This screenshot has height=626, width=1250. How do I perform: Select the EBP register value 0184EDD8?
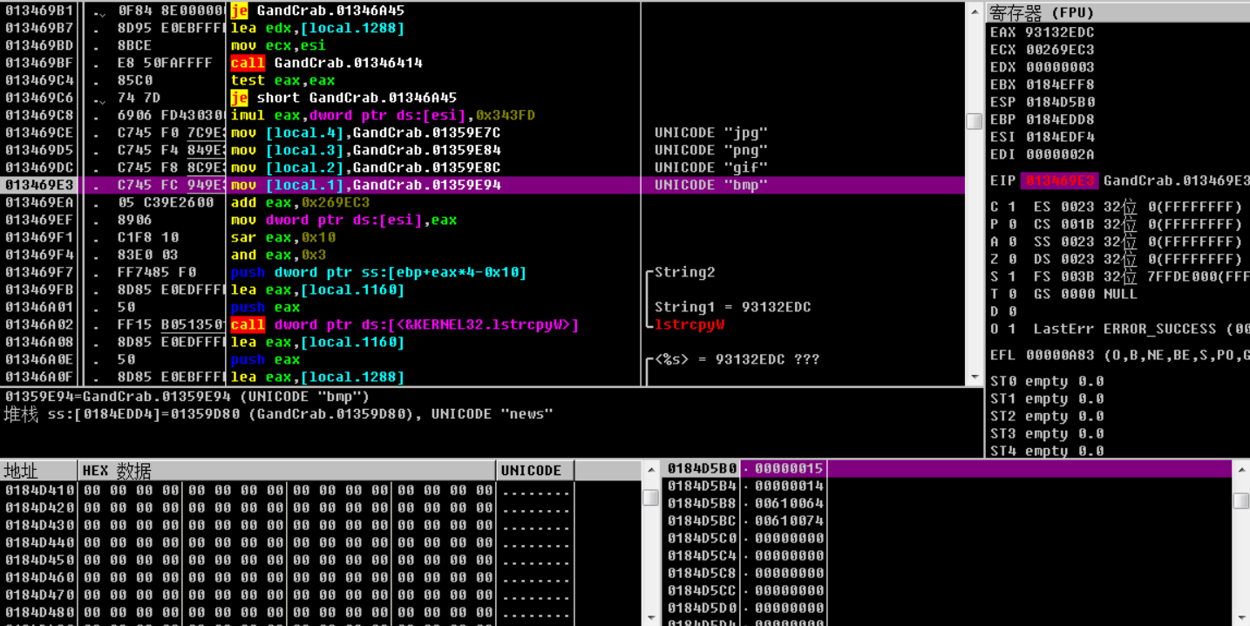pos(1060,119)
